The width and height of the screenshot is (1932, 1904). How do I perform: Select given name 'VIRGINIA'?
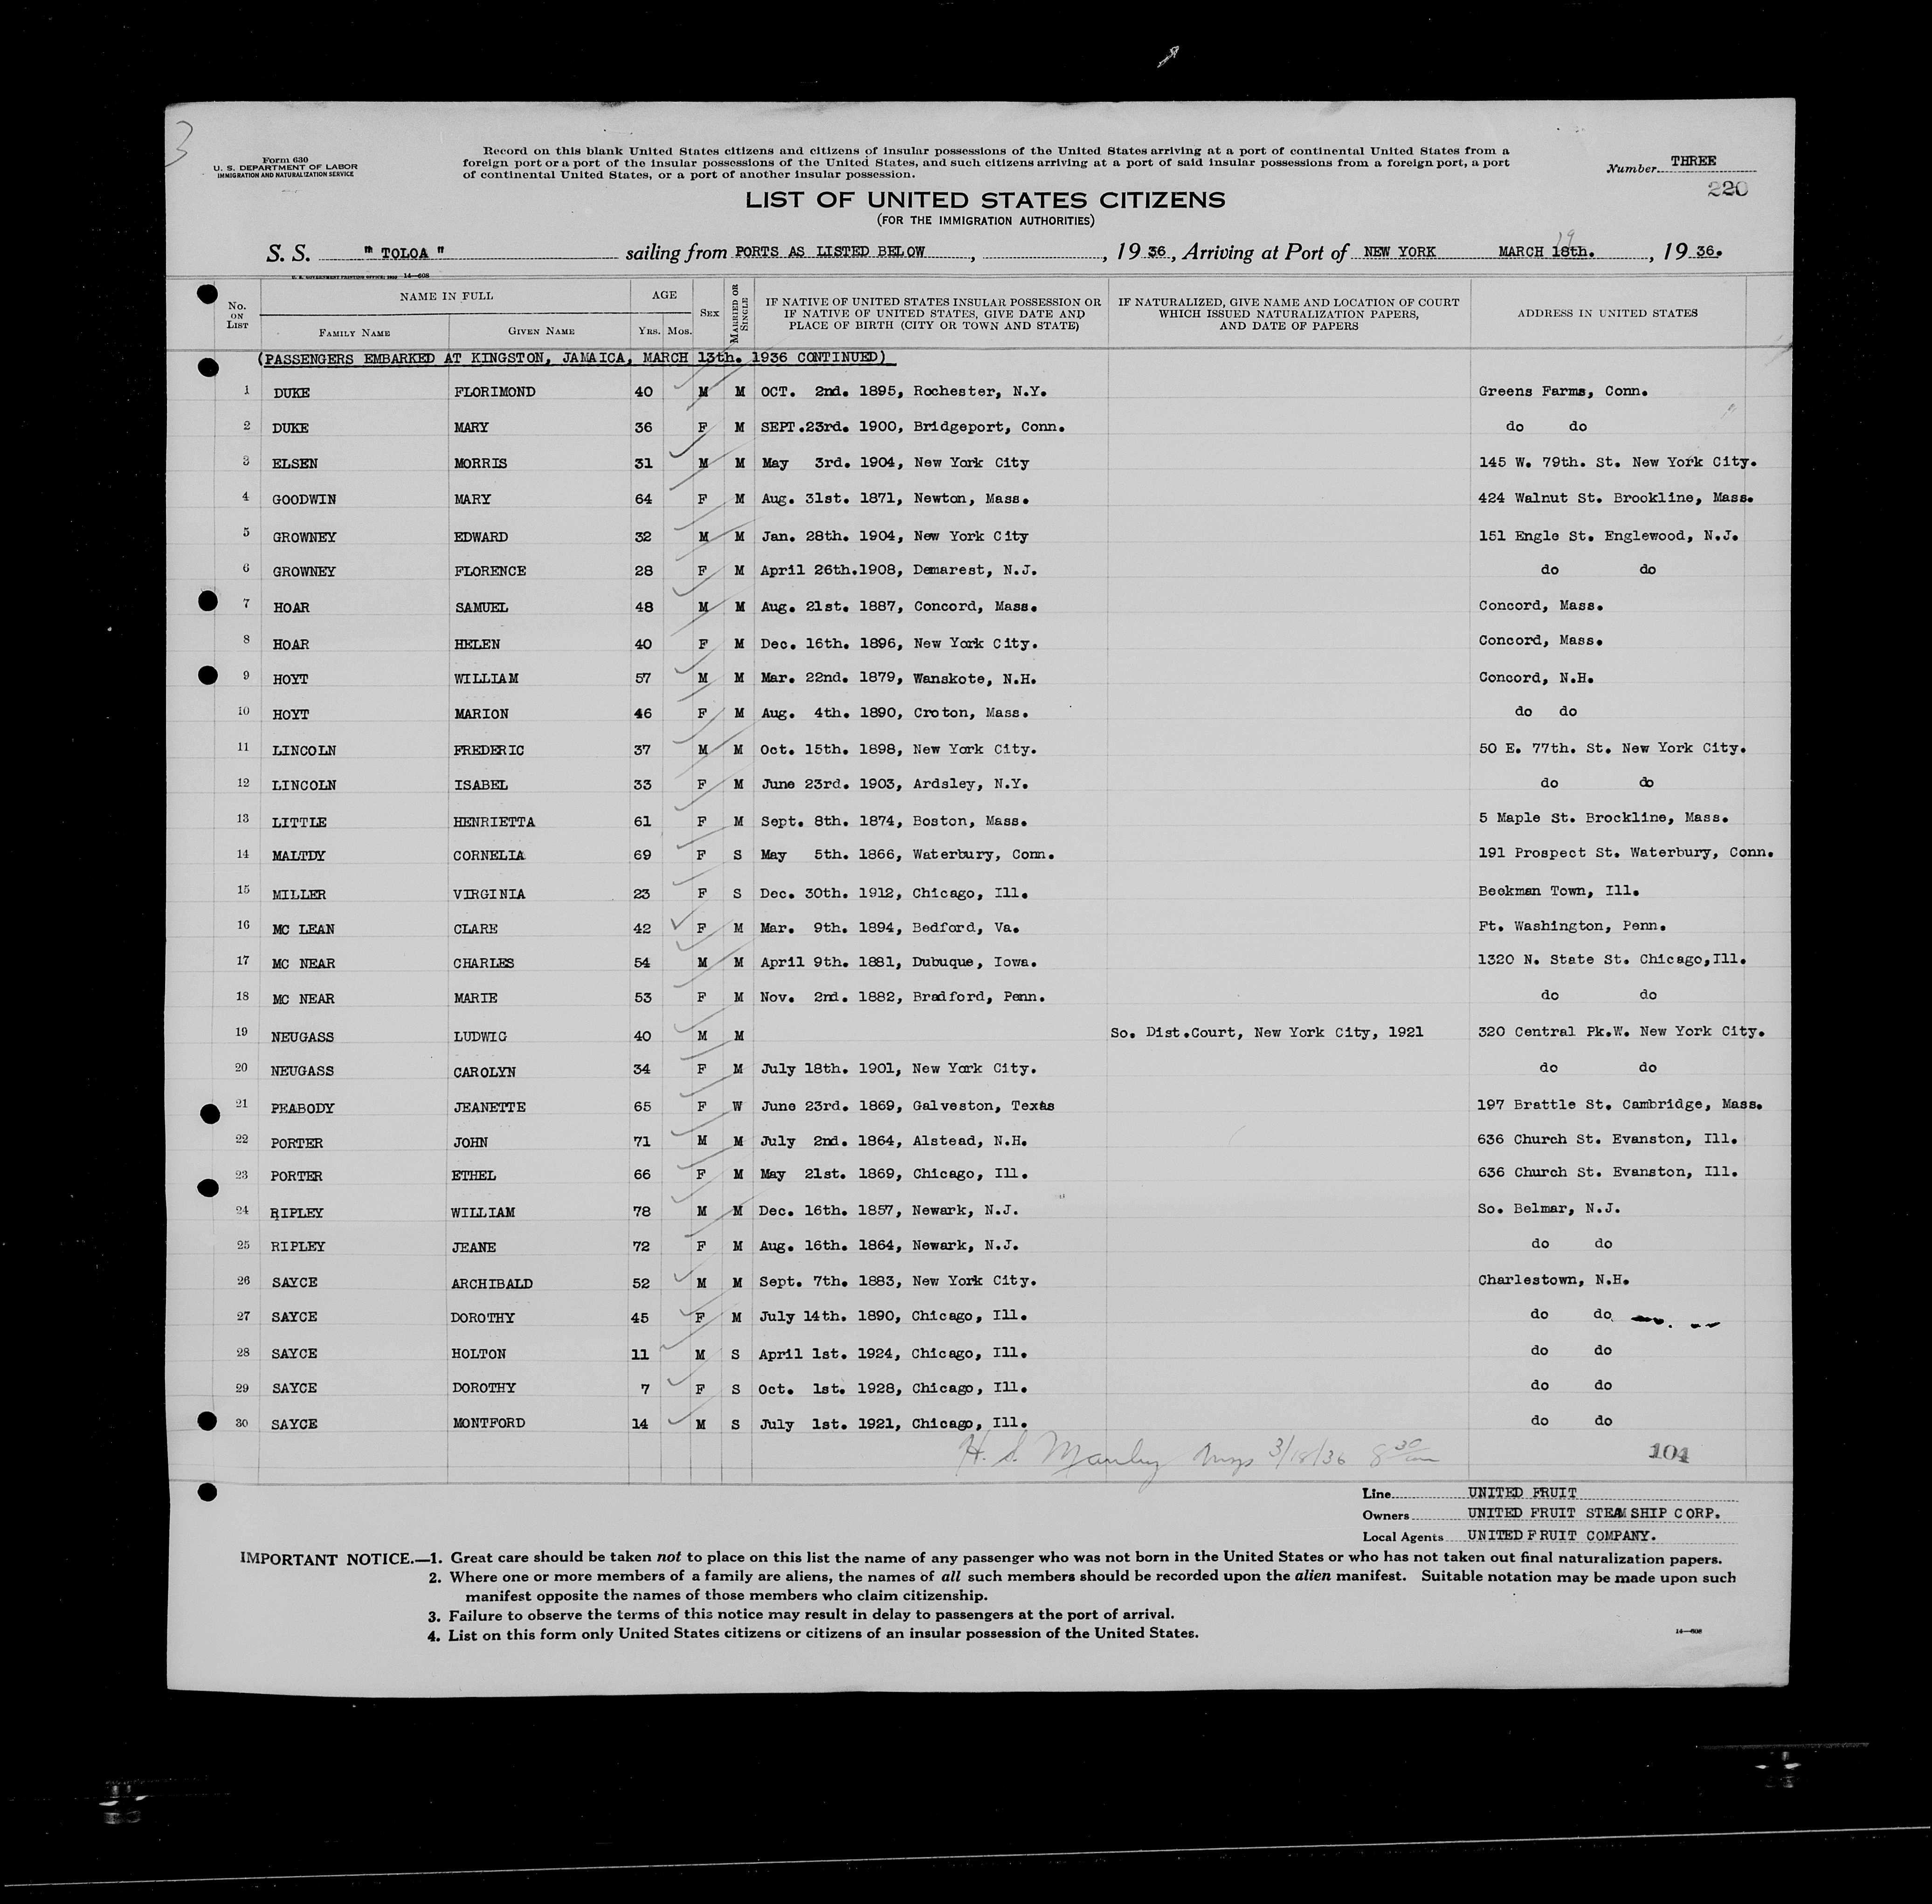point(489,894)
